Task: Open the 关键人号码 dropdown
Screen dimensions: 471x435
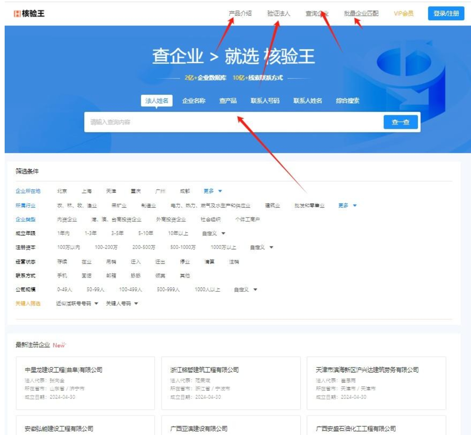Action: click(x=122, y=304)
